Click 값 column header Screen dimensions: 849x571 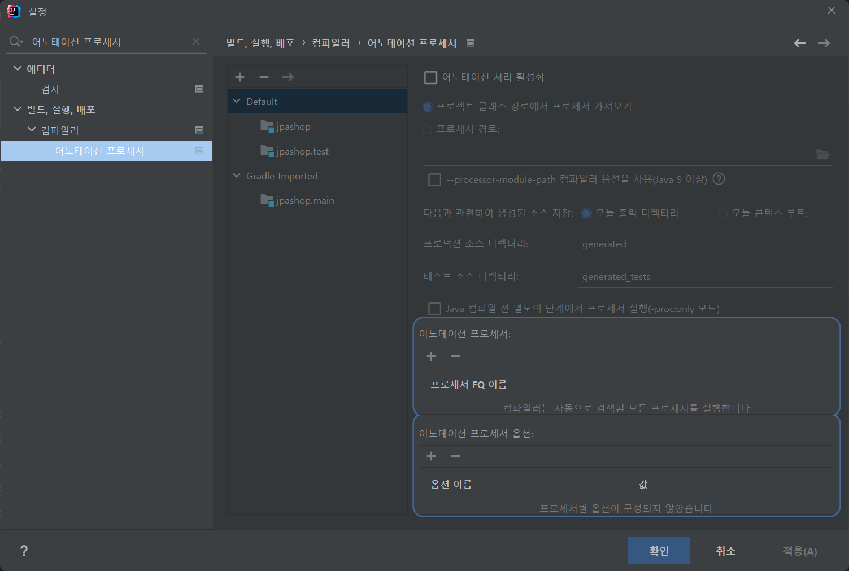coord(643,484)
